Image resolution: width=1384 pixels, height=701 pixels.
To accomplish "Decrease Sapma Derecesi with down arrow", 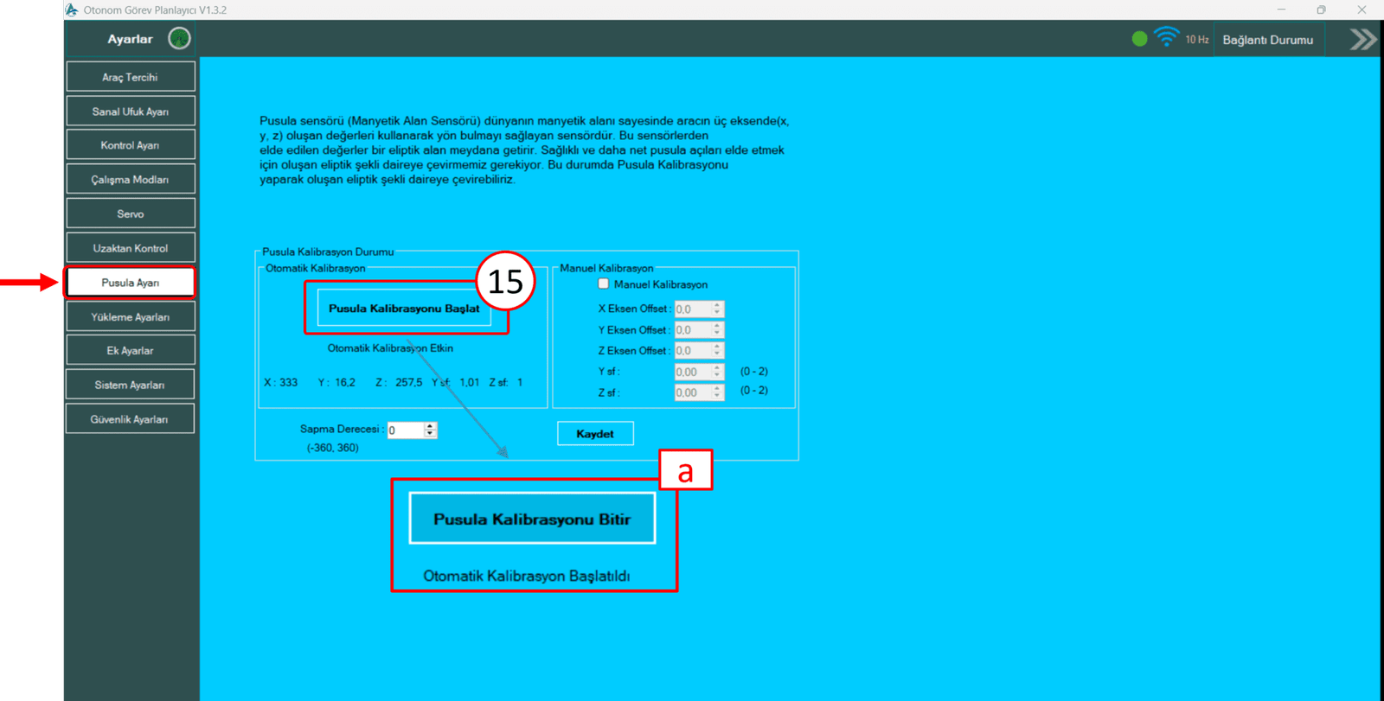I will click(x=430, y=434).
